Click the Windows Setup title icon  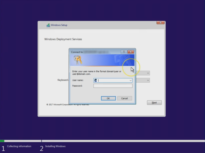pyautogui.click(x=48, y=25)
